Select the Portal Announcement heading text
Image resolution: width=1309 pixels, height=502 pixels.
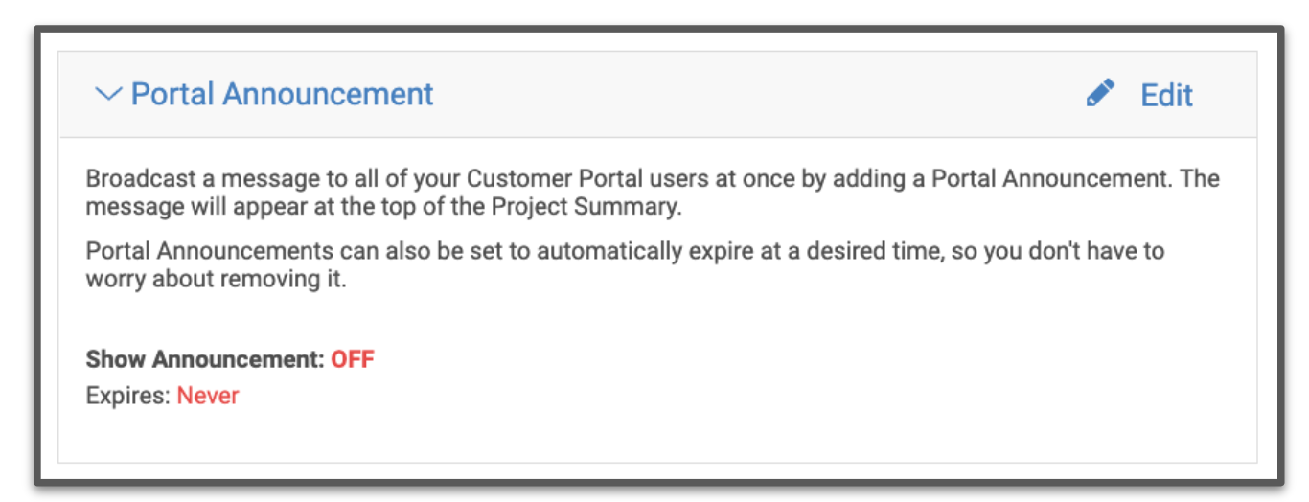click(x=282, y=94)
